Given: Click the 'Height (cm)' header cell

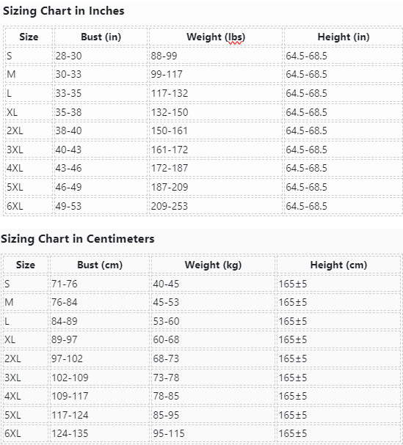Looking at the screenshot, I should point(338,265).
